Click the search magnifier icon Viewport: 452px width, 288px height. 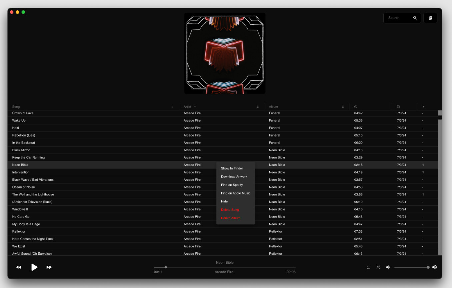415,18
